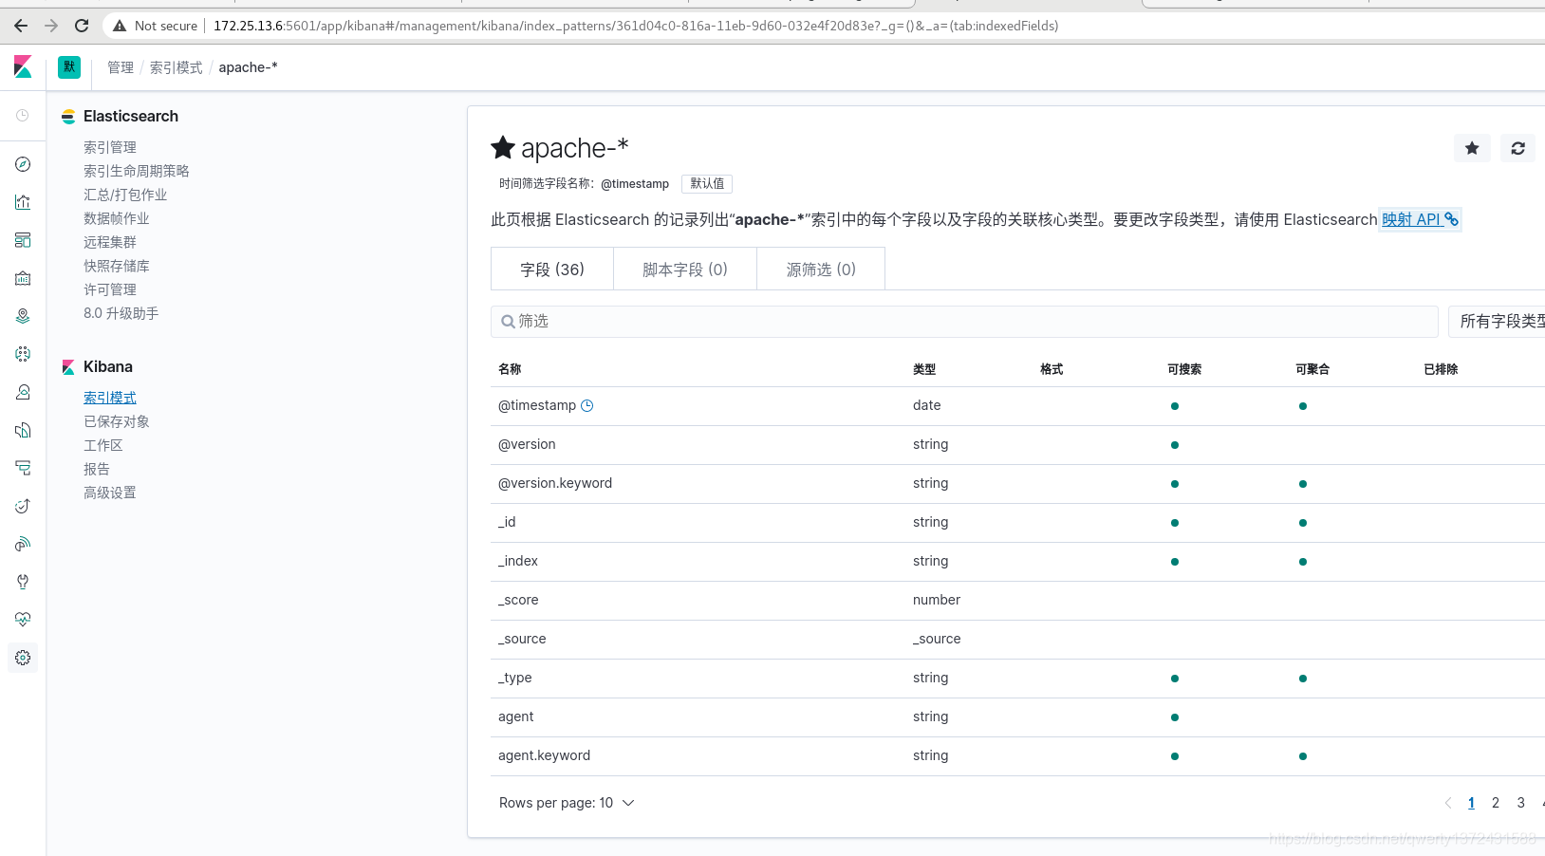Go back with browser back arrow
The height and width of the screenshot is (856, 1545).
pos(21,26)
